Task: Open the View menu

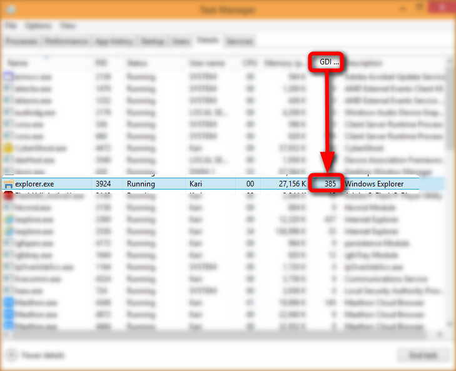Action: click(68, 26)
